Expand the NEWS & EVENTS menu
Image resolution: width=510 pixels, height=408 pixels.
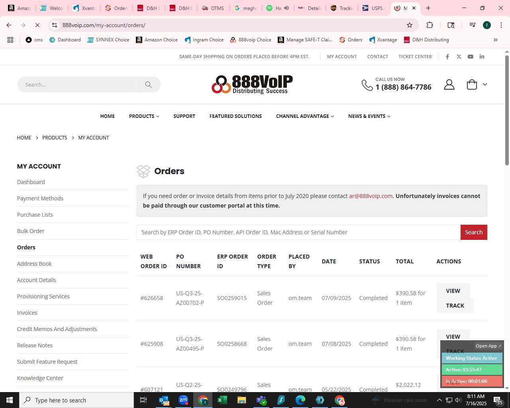pyautogui.click(x=369, y=116)
